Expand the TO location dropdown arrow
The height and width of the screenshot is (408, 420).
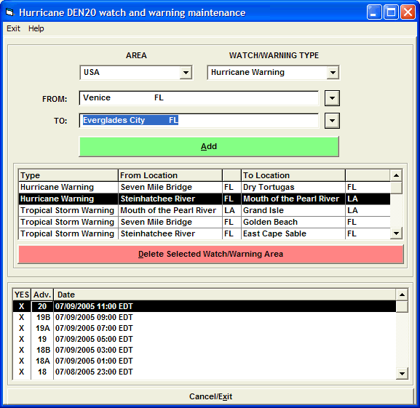tap(332, 121)
